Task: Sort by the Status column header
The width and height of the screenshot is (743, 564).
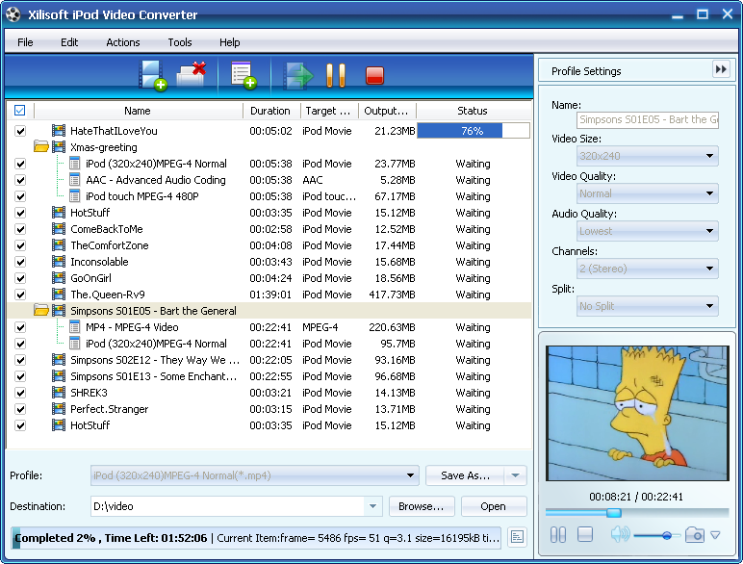Action: (x=473, y=111)
